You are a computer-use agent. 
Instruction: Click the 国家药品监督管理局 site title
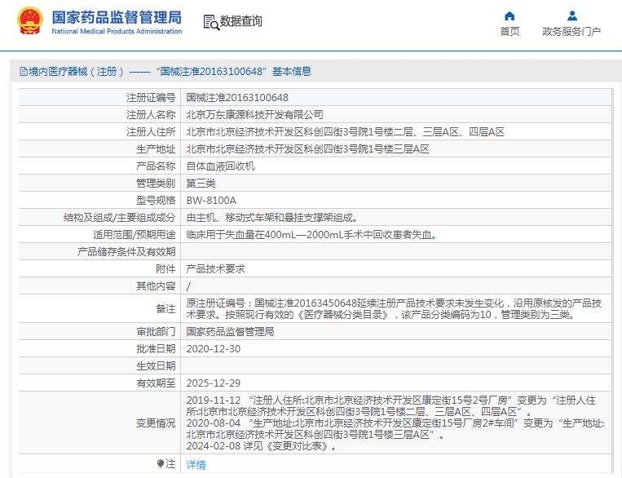117,17
